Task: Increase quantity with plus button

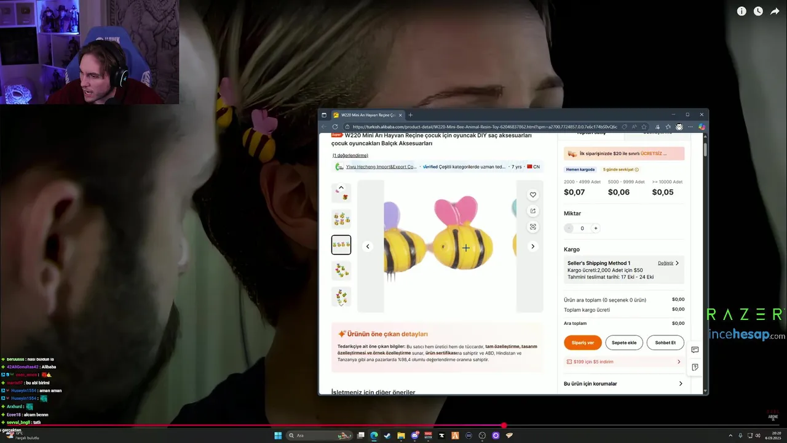Action: click(595, 228)
